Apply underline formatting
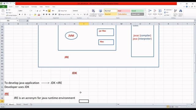The width and height of the screenshot is (196, 110). pos(25,14)
